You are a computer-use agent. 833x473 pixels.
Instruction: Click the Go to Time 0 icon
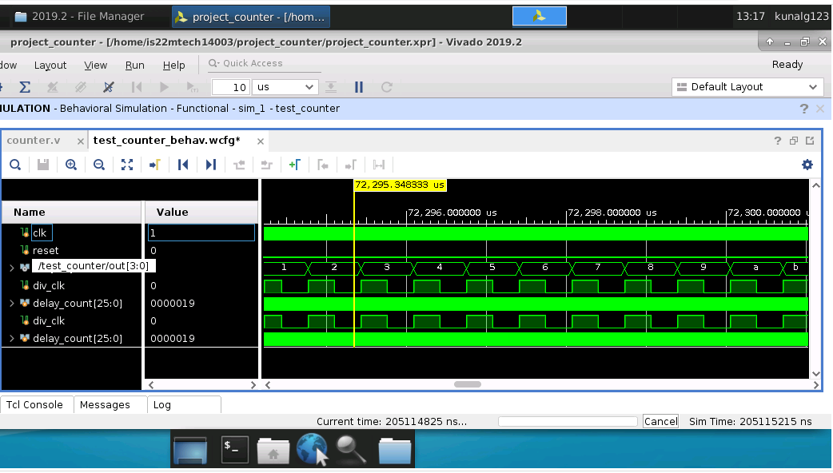183,165
